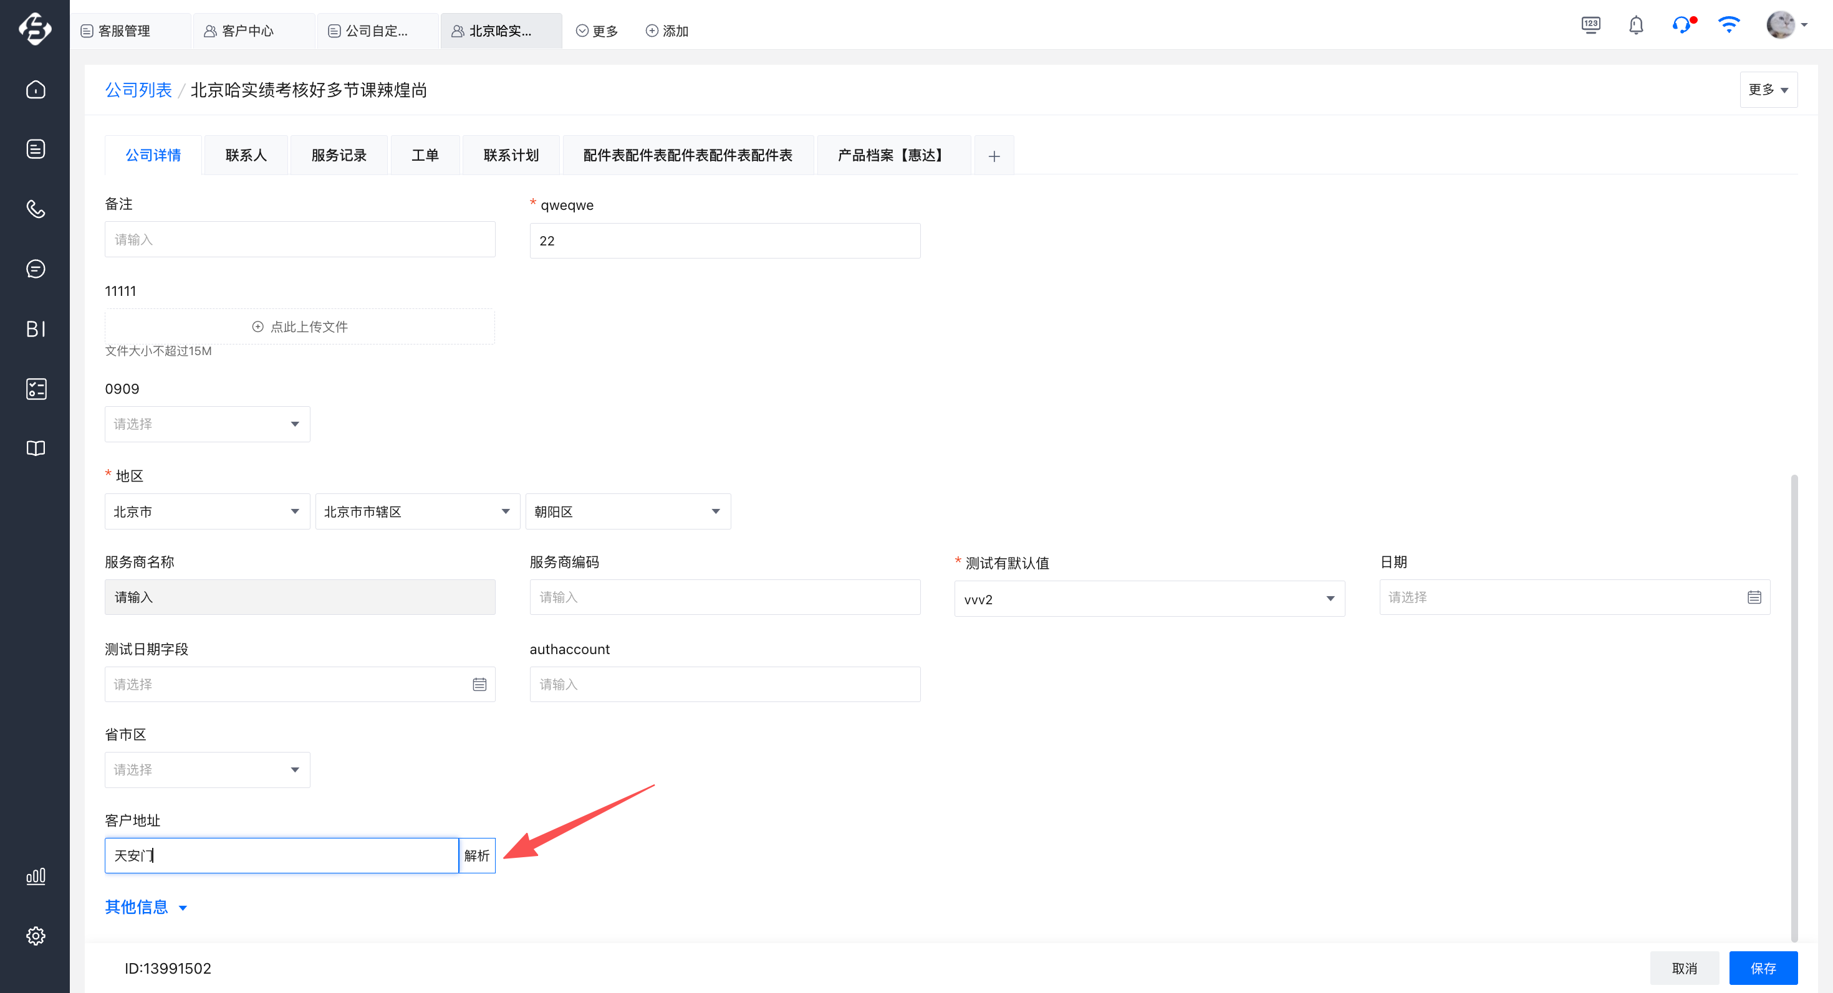Click the knowledge book sidebar icon
The height and width of the screenshot is (993, 1833).
click(x=36, y=449)
